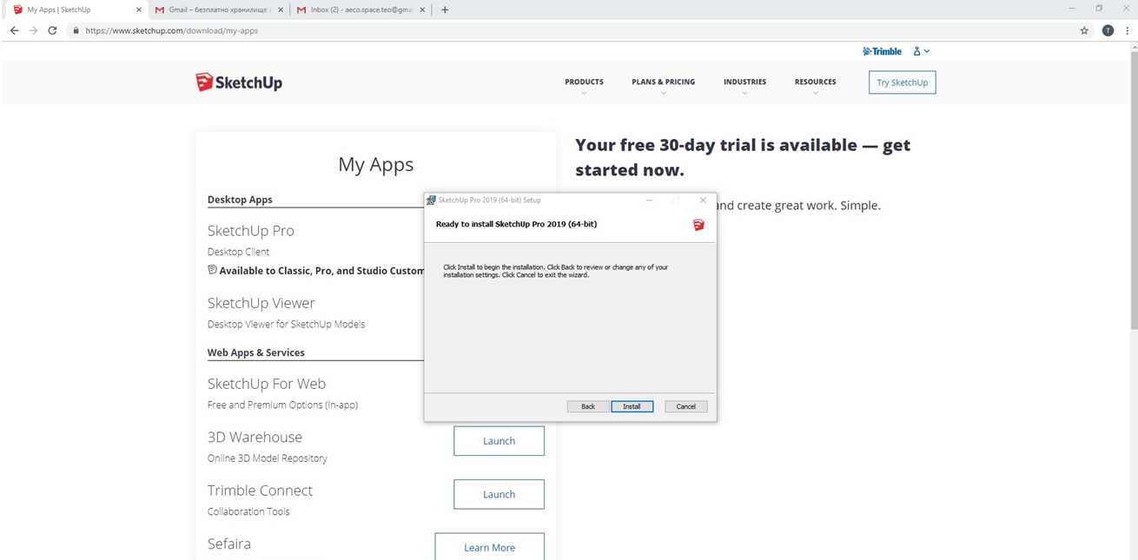This screenshot has width=1138, height=560.
Task: Click the 3D Warehouse heading
Action: pos(255,438)
